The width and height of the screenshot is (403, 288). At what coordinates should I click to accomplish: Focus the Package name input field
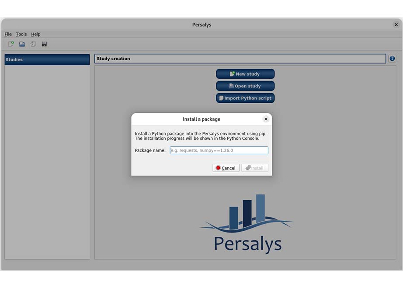(219, 150)
